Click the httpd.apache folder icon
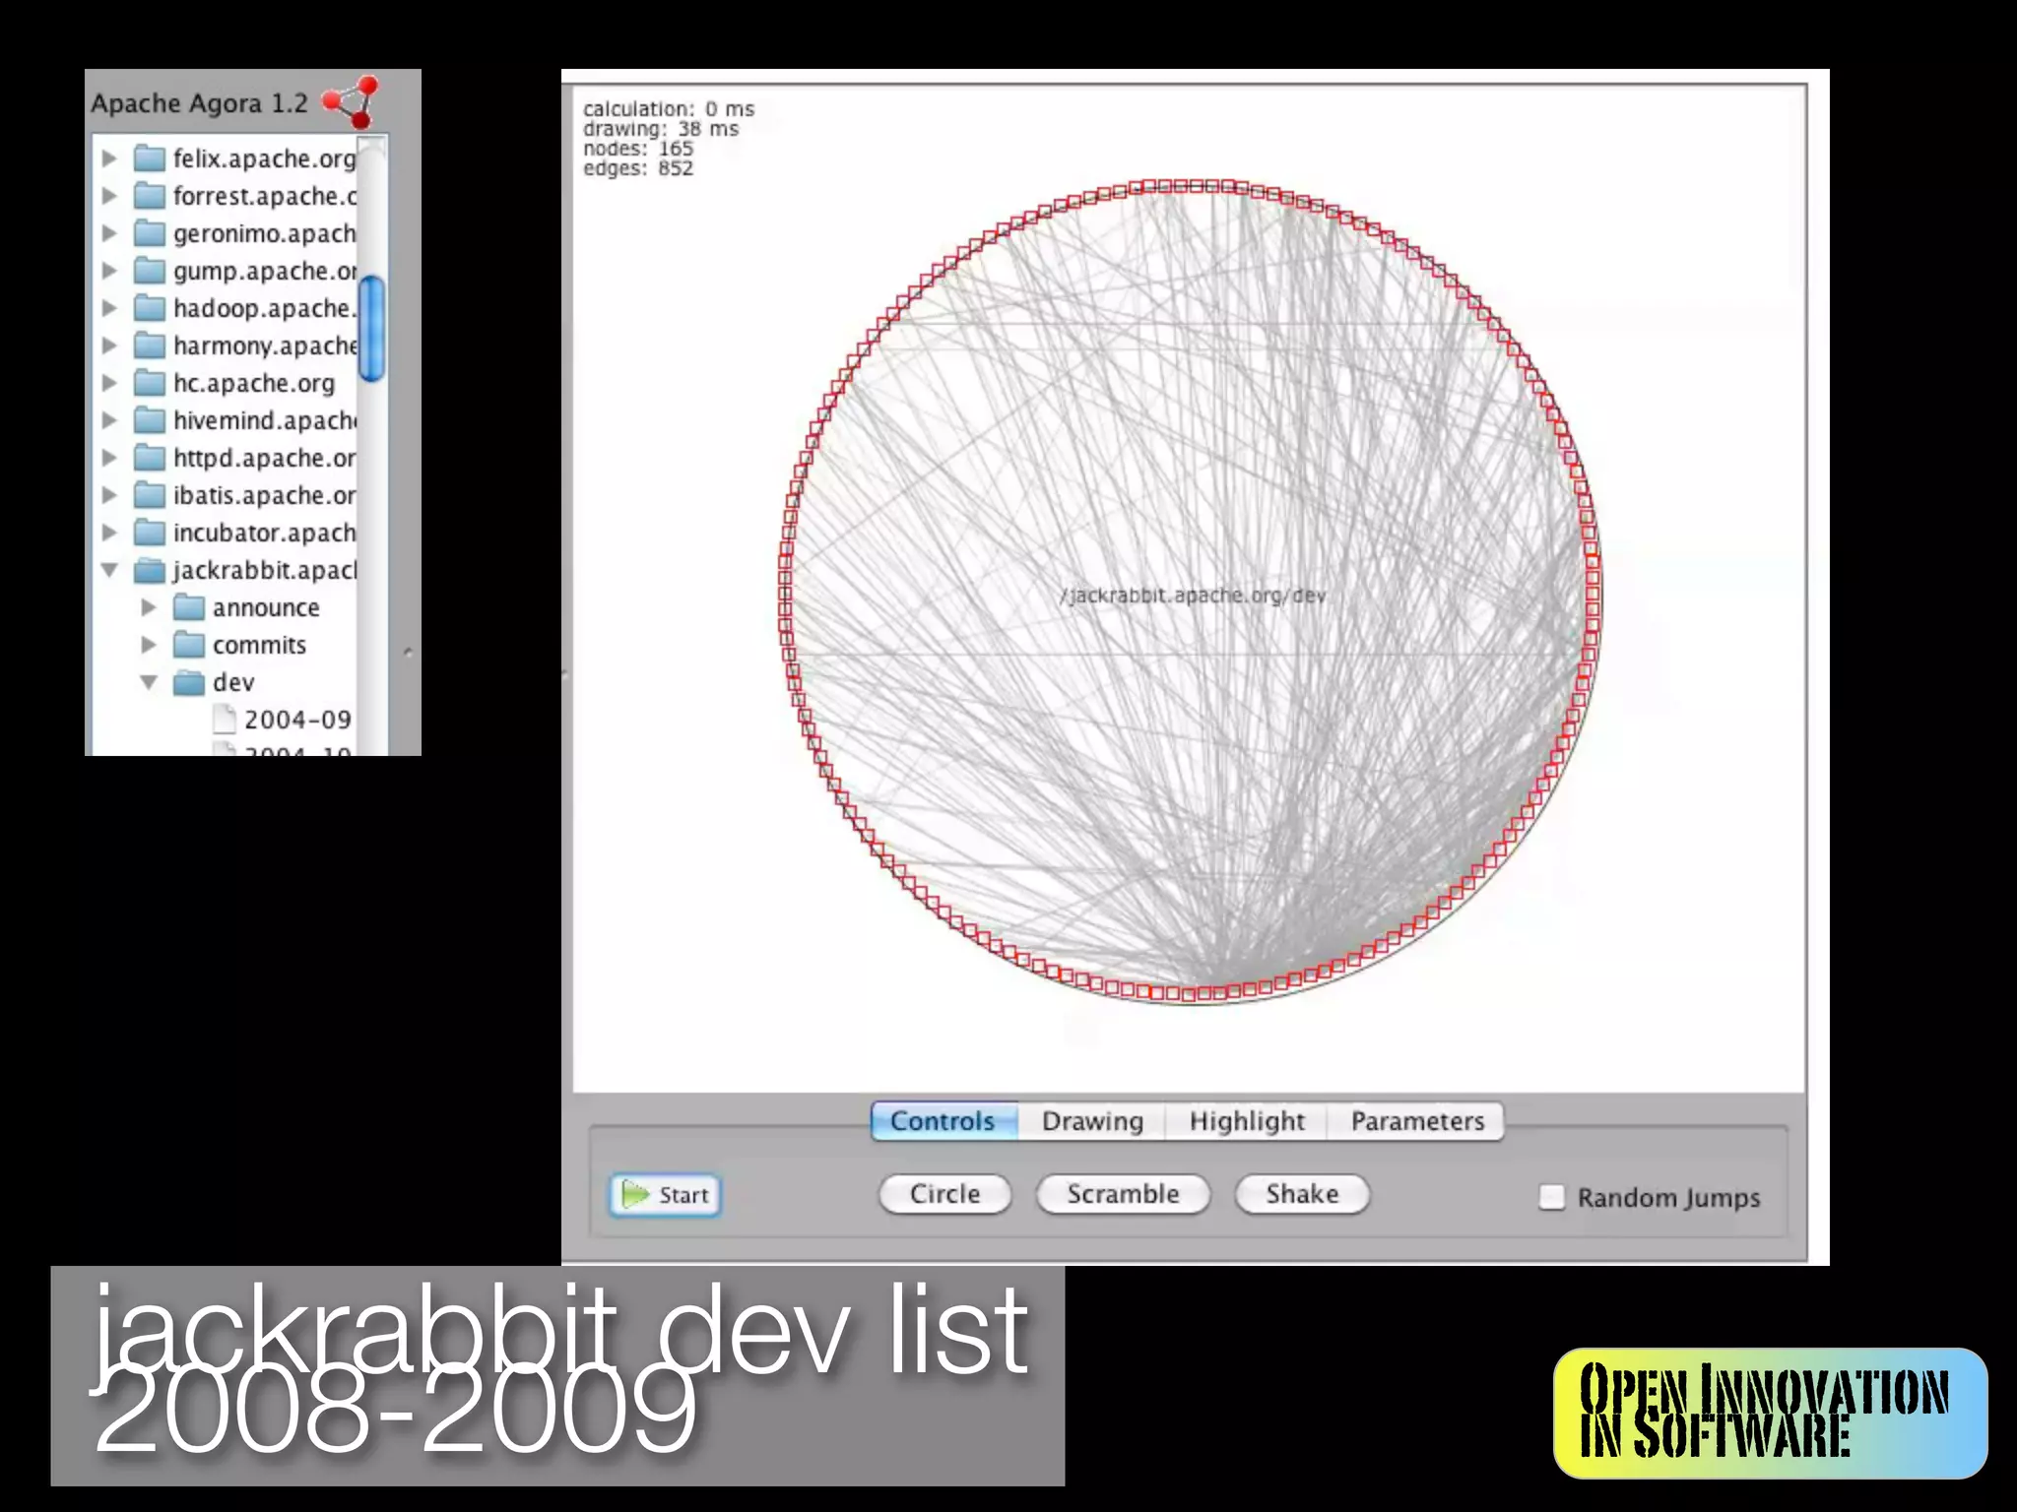Viewport: 2017px width, 1512px height. tap(150, 458)
